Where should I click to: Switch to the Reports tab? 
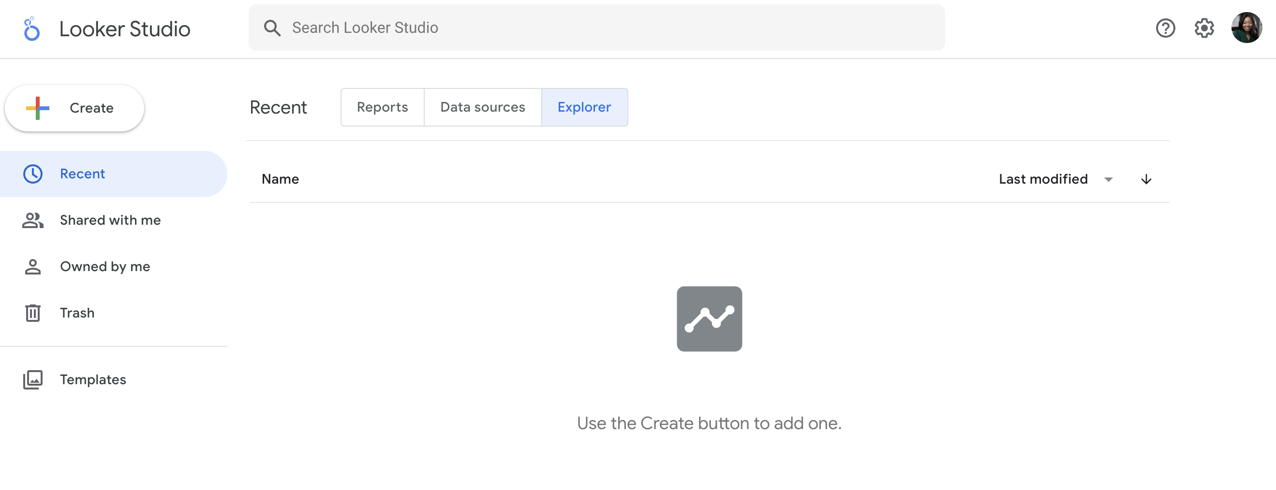tap(382, 107)
